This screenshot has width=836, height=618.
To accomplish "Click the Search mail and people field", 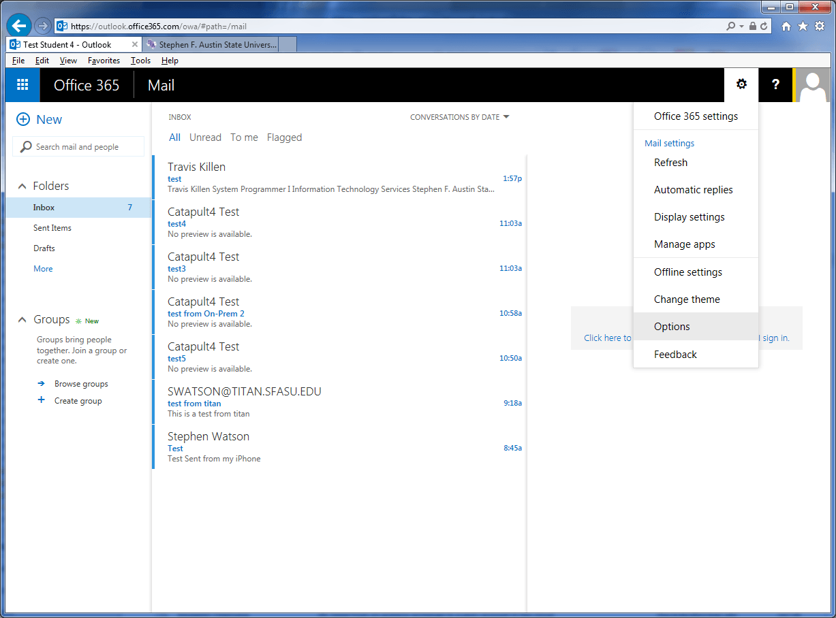I will click(78, 147).
